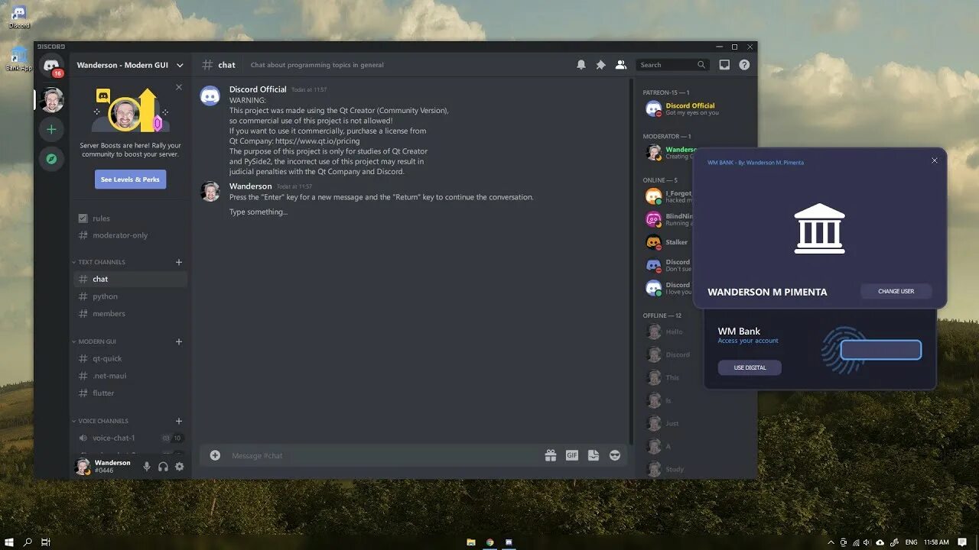Select offline member named Hello

pyautogui.click(x=667, y=332)
